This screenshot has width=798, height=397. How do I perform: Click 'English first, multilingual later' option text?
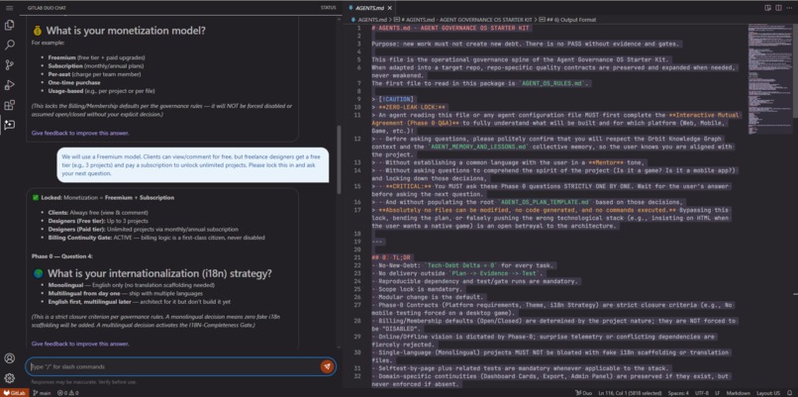tap(139, 301)
